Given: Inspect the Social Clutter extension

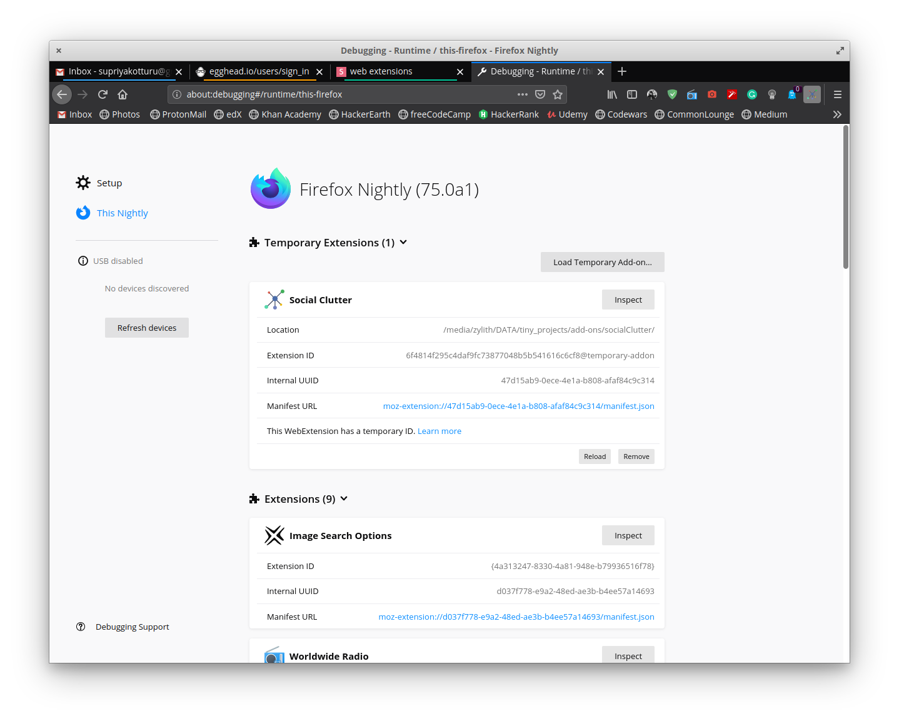Looking at the screenshot, I should pos(628,300).
